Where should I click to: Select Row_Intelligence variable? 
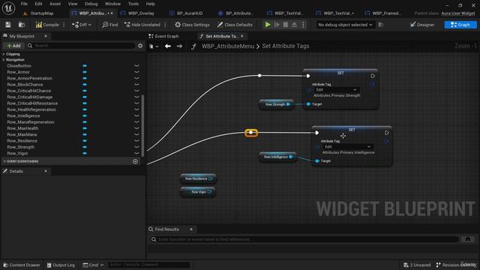(23, 115)
